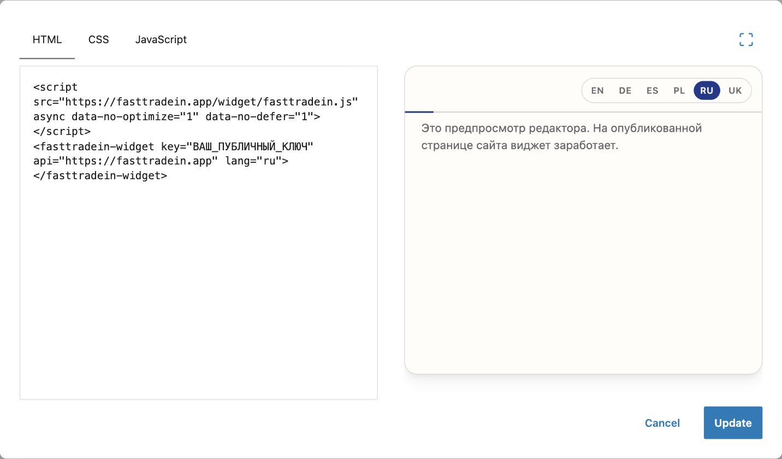Select UK language in preview
782x459 pixels.
pos(736,91)
